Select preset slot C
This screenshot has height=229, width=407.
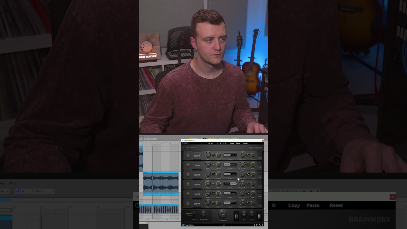223,143
